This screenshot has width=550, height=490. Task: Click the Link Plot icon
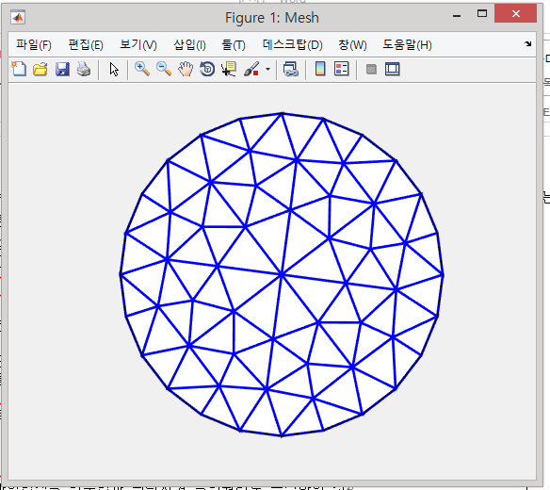[x=291, y=69]
